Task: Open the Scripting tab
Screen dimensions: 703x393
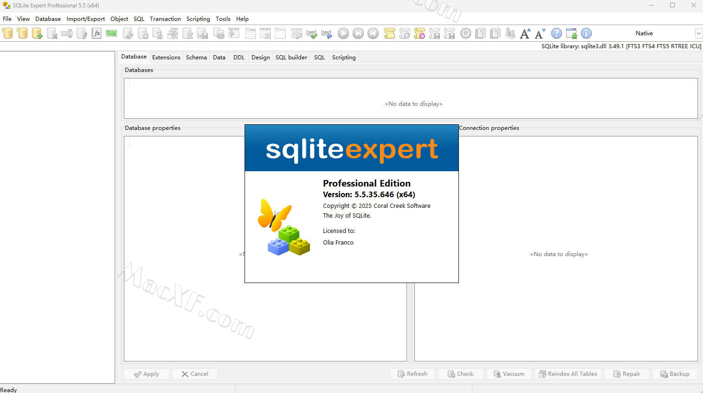Action: click(x=343, y=58)
